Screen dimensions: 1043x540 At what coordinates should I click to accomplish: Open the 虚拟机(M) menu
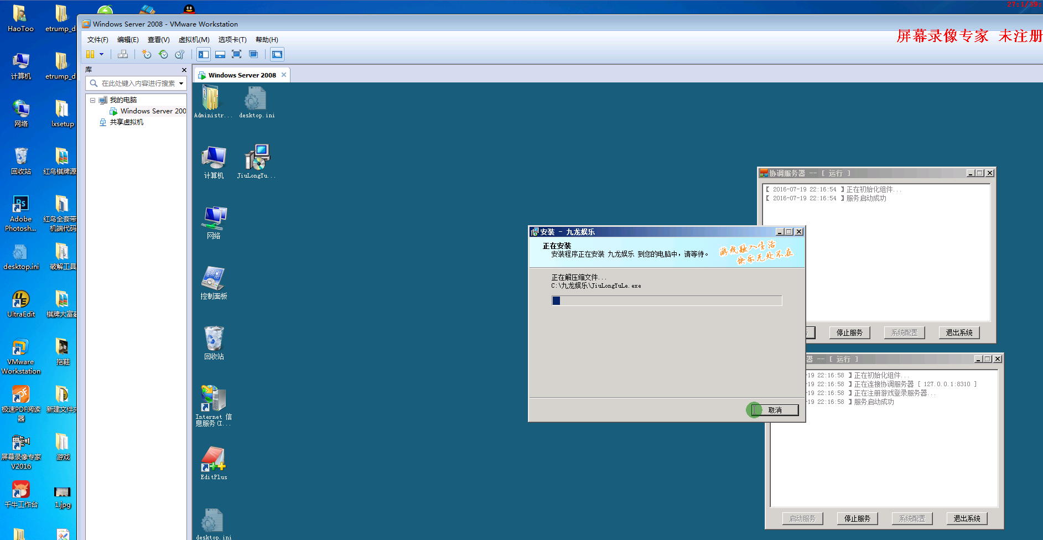pyautogui.click(x=194, y=40)
